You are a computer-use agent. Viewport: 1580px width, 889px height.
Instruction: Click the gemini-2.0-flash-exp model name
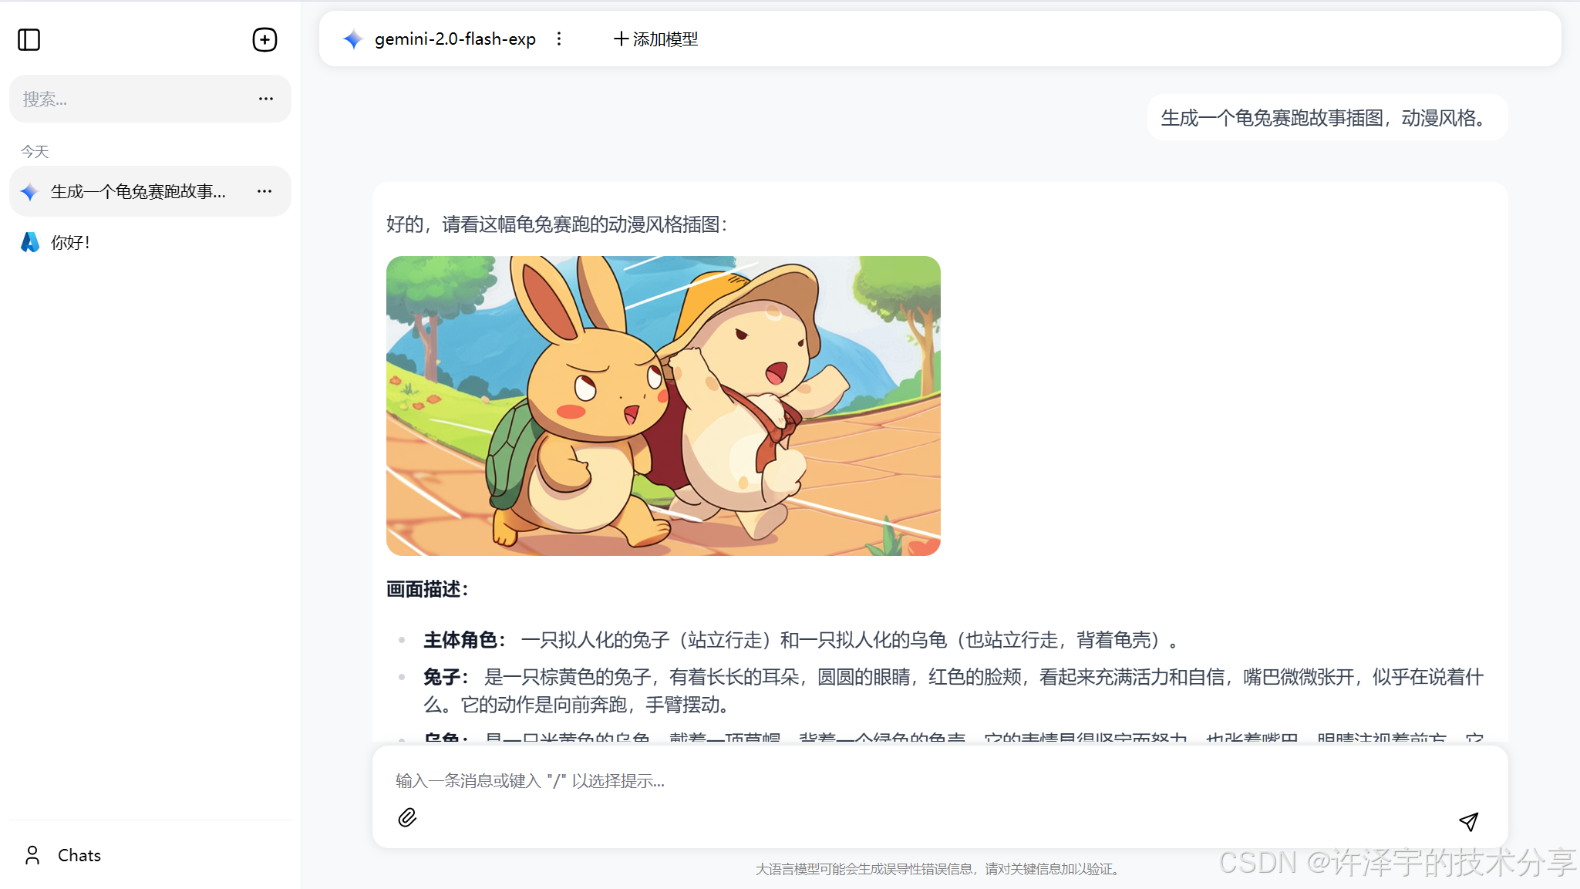[x=455, y=39]
